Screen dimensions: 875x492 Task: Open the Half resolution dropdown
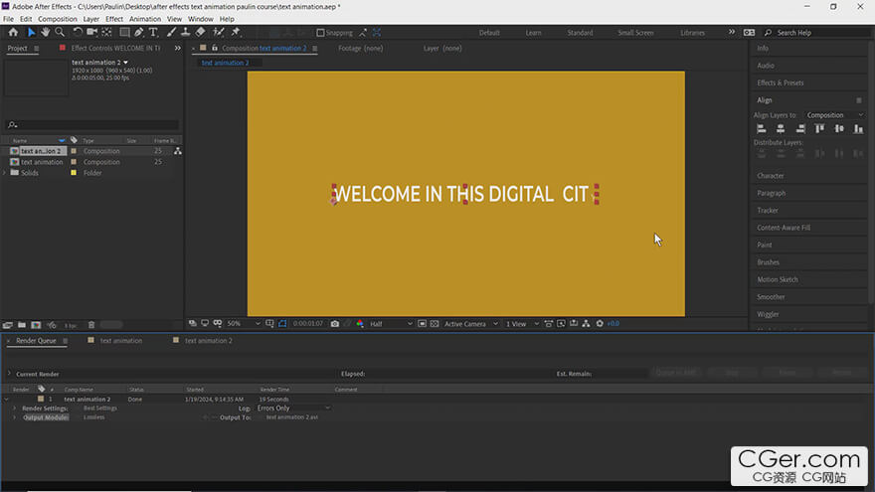391,324
